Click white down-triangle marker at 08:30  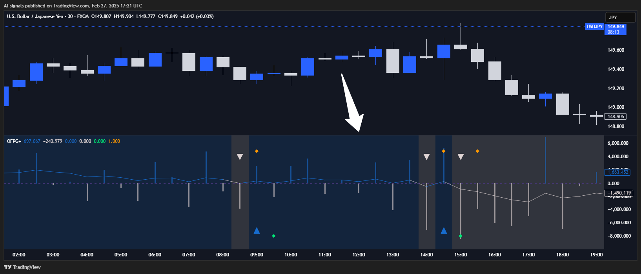240,157
